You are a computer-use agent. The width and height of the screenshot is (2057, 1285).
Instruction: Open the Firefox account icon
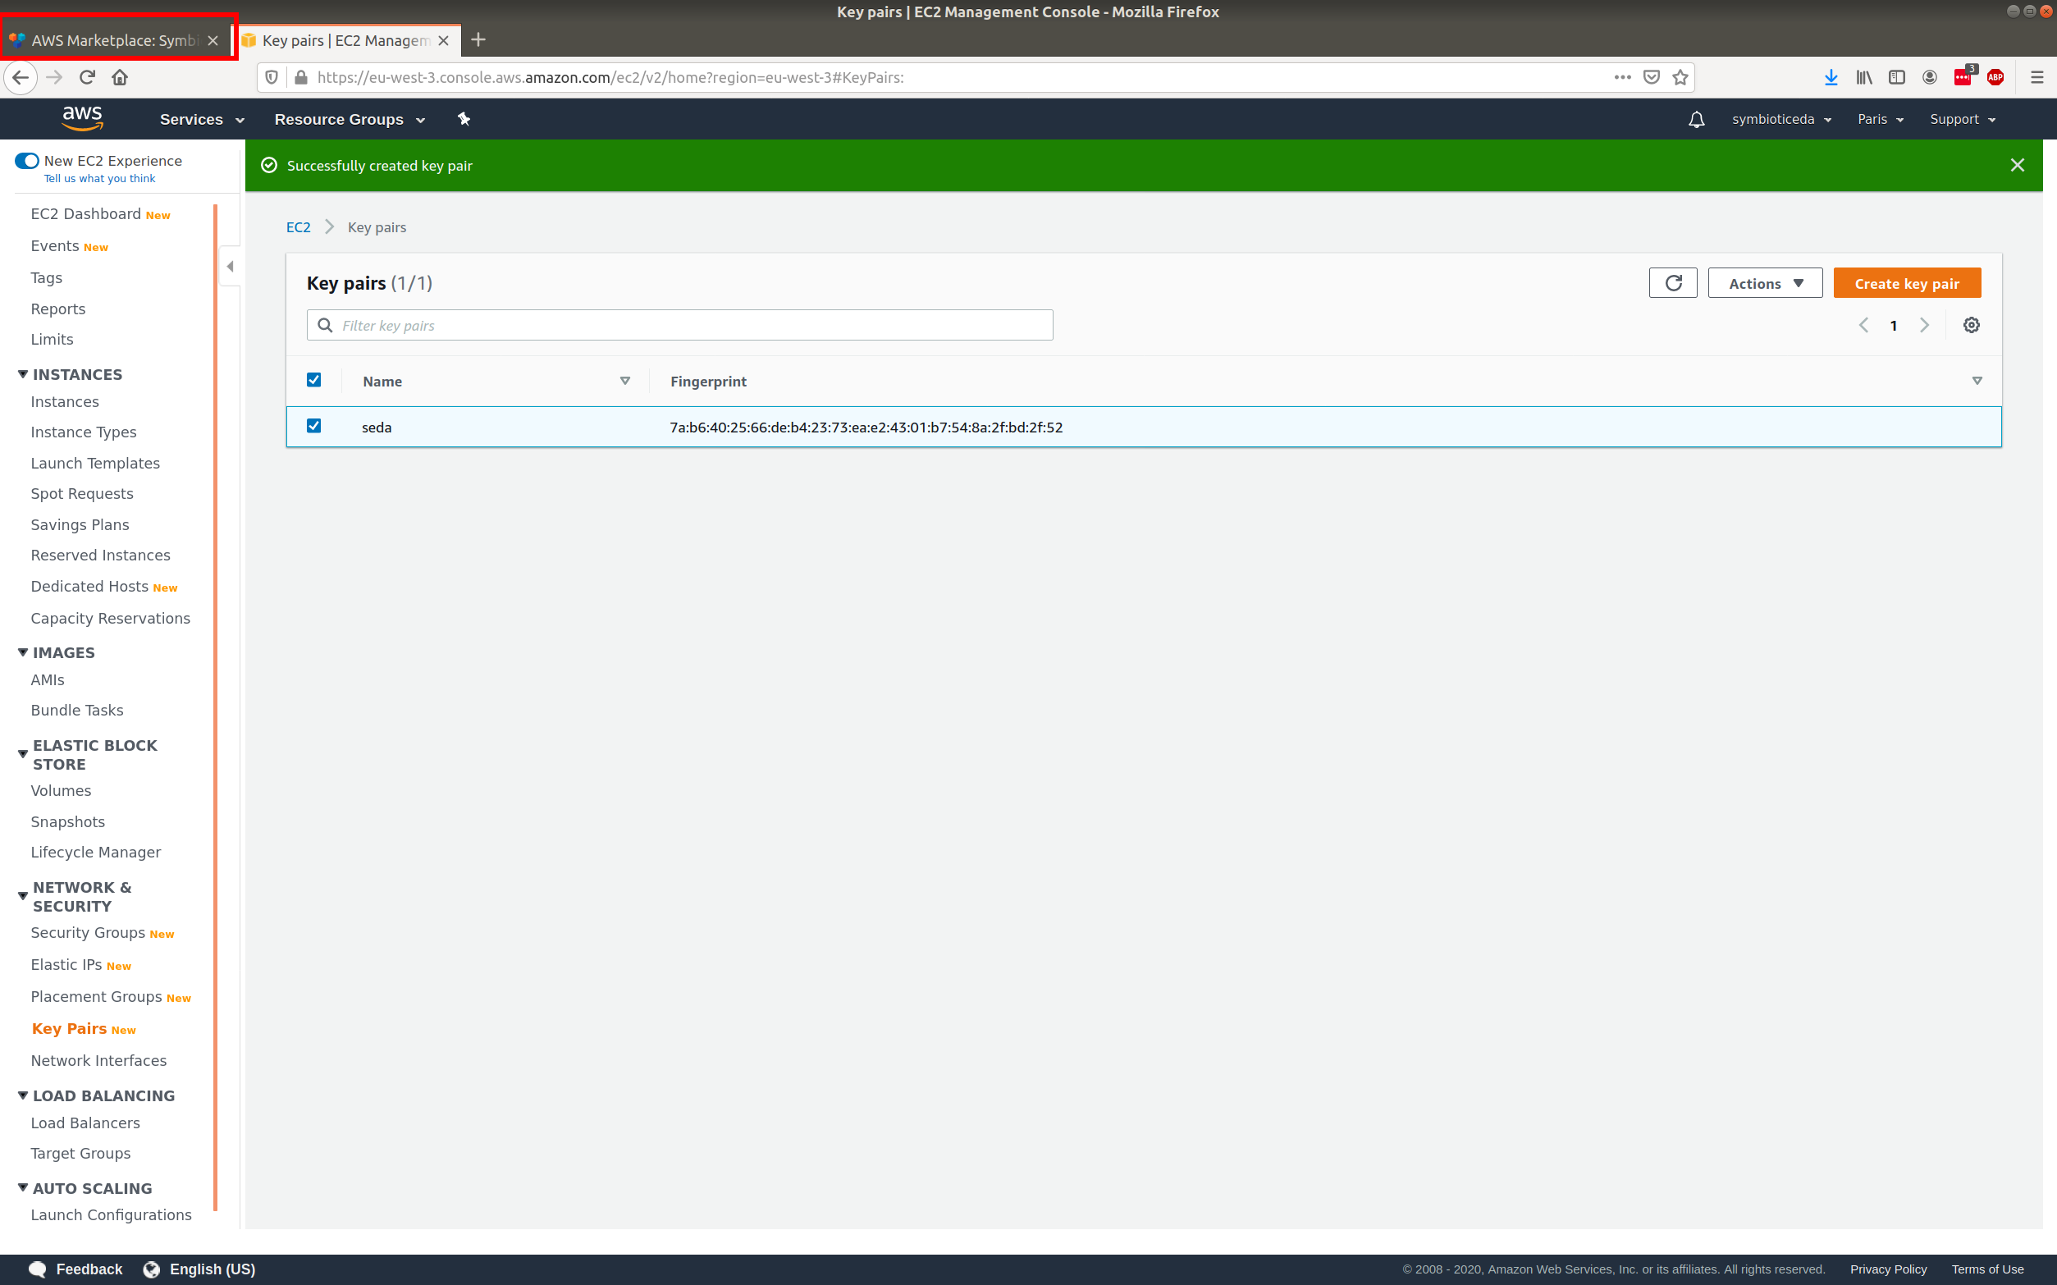[1930, 77]
